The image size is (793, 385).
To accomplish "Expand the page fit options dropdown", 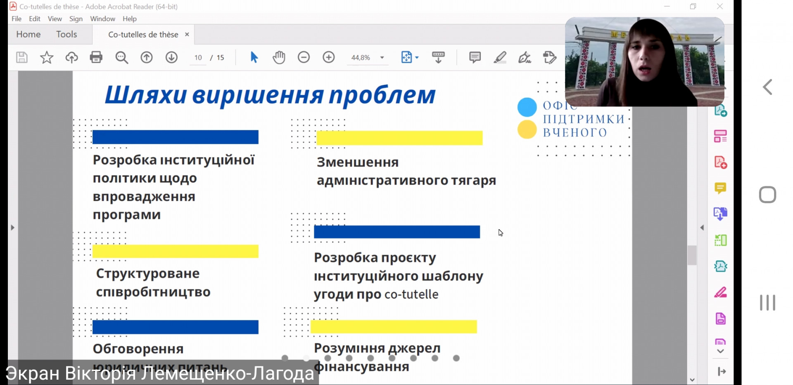I will (417, 58).
